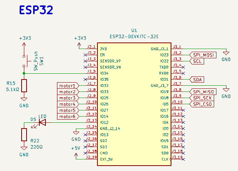Select the SPI_MOSI global label
Screen dimensions: 238x171
point(203,55)
